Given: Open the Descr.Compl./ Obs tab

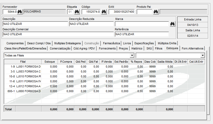Looking at the screenshot, I should (x=39, y=43).
